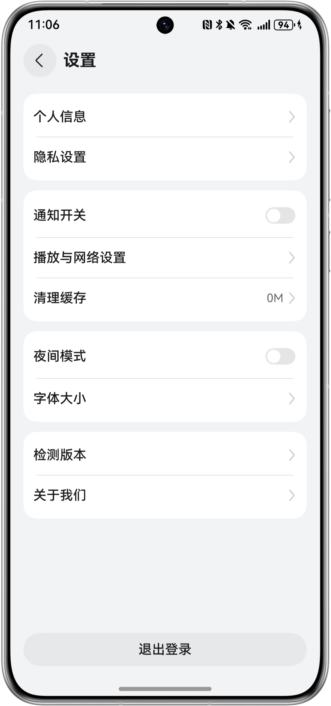
Task: Enable the 通知开关 toggle
Action: pos(280,215)
